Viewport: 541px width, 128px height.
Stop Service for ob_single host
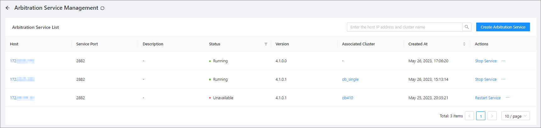click(486, 79)
